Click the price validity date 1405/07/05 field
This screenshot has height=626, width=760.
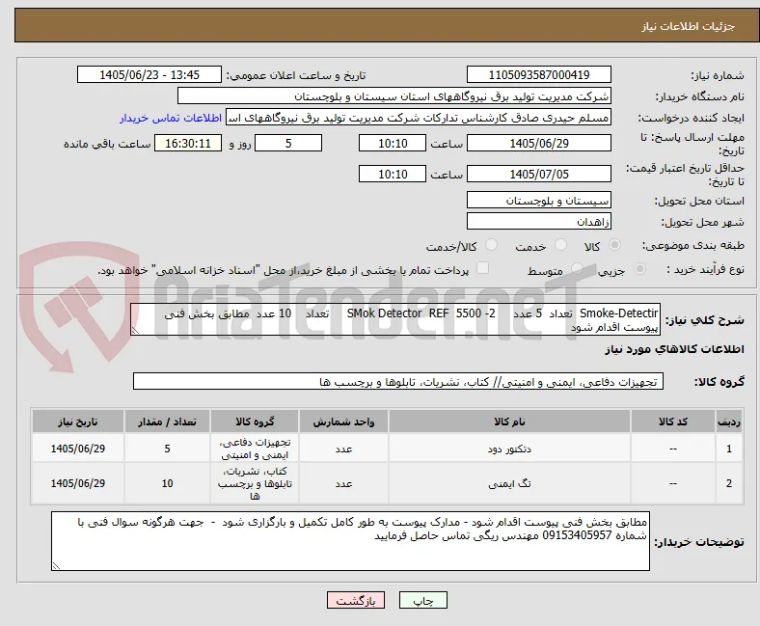point(538,174)
